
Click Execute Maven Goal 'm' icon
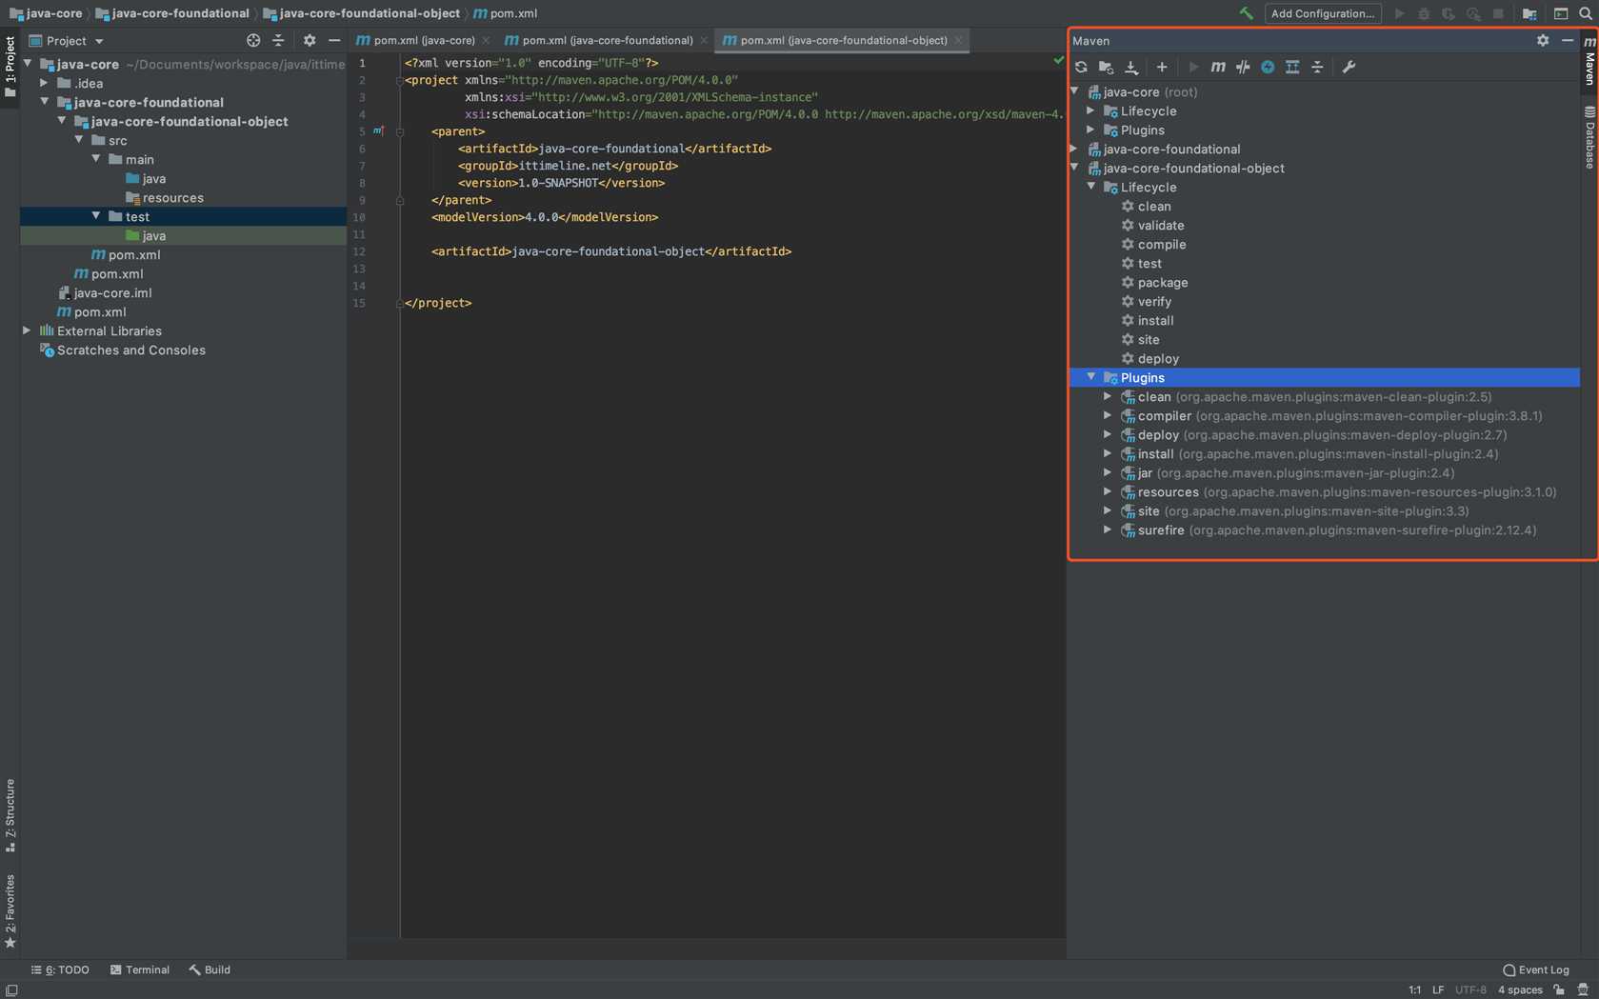pyautogui.click(x=1218, y=67)
